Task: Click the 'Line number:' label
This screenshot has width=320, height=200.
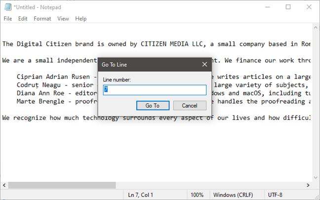Action: pyautogui.click(x=117, y=80)
